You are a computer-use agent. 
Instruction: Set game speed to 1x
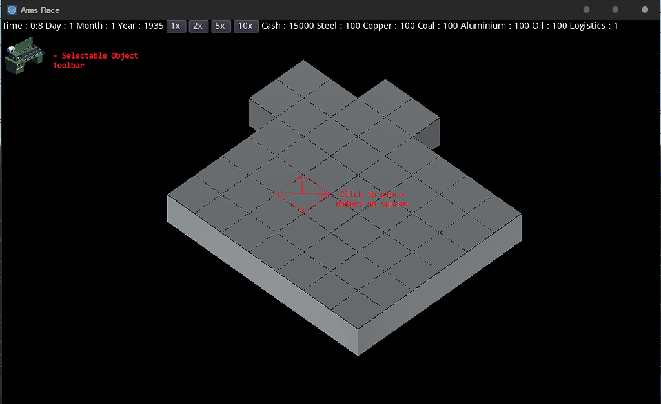click(x=176, y=26)
